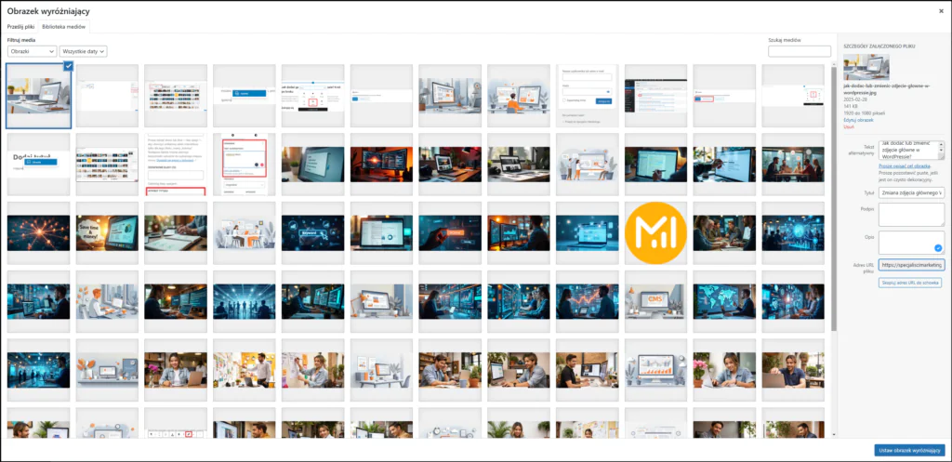The height and width of the screenshot is (462, 952).
Task: Click the red Usuń delete link
Action: [x=848, y=126]
